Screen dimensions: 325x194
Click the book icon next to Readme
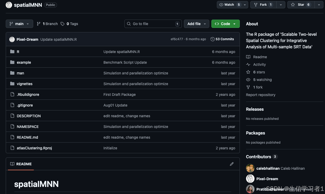coord(248,57)
